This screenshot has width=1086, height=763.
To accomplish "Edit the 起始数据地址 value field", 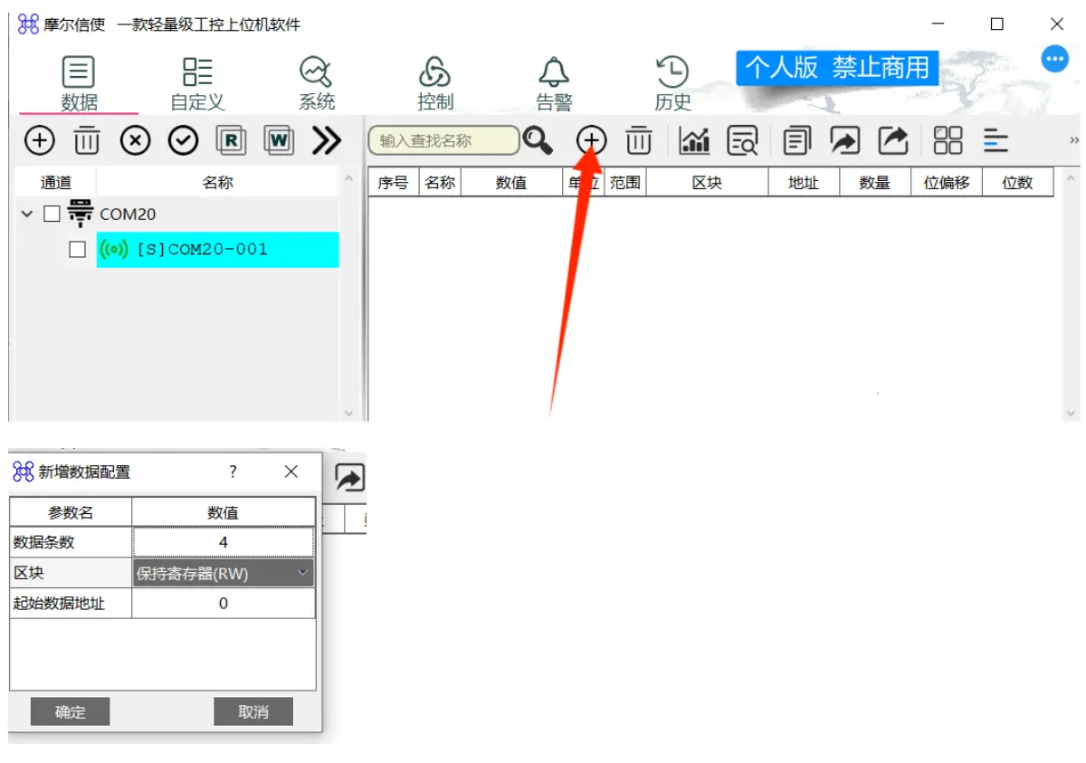I will [224, 603].
